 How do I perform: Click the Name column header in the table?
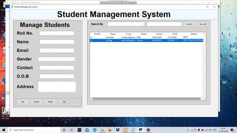pos(113,34)
